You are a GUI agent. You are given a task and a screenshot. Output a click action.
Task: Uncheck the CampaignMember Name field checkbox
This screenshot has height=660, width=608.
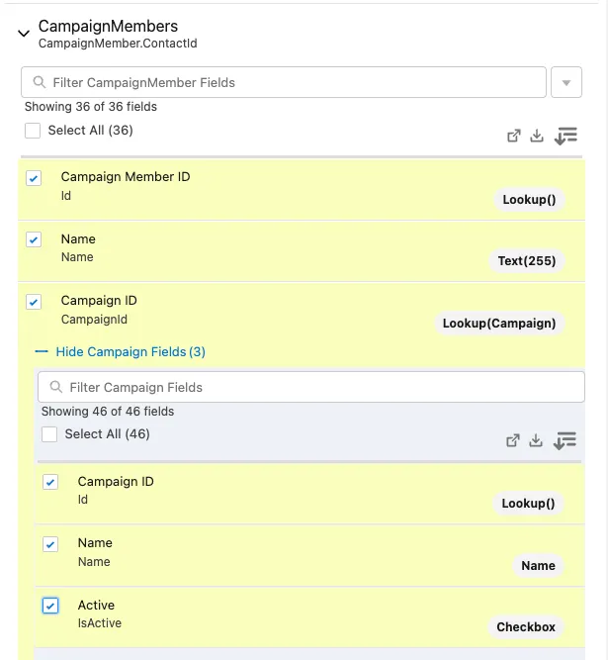pos(34,239)
